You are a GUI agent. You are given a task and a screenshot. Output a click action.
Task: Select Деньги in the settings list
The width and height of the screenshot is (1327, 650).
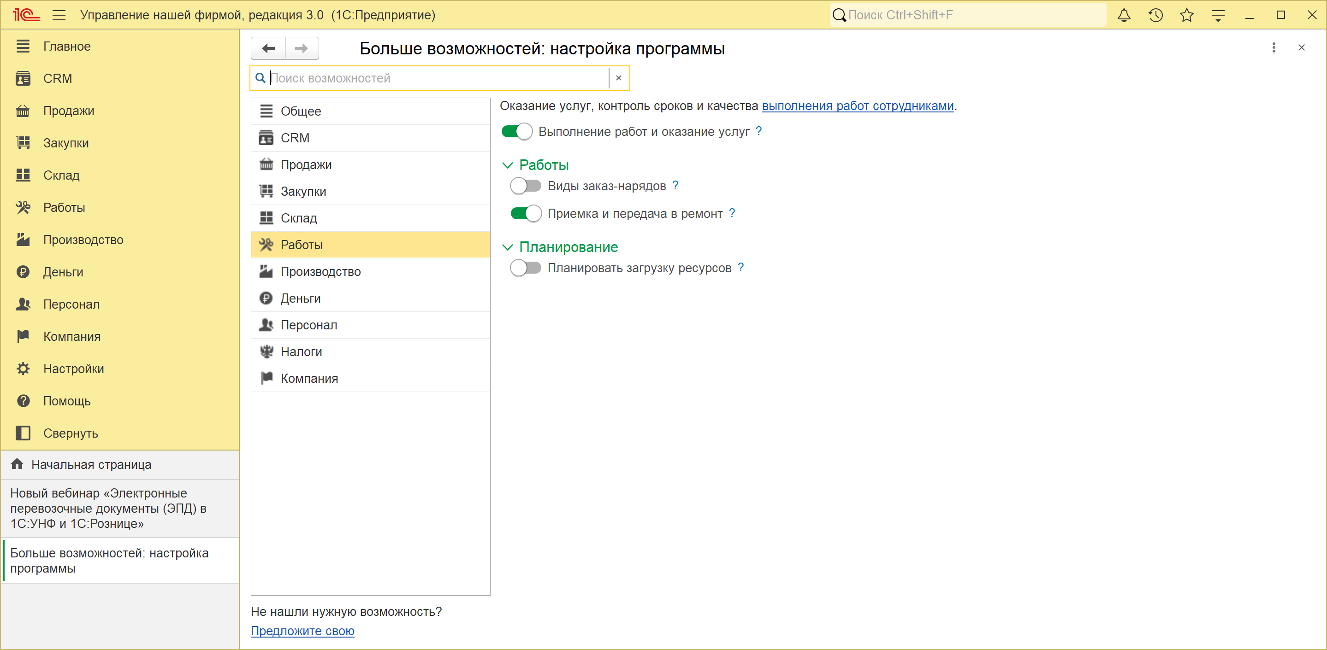click(370, 299)
